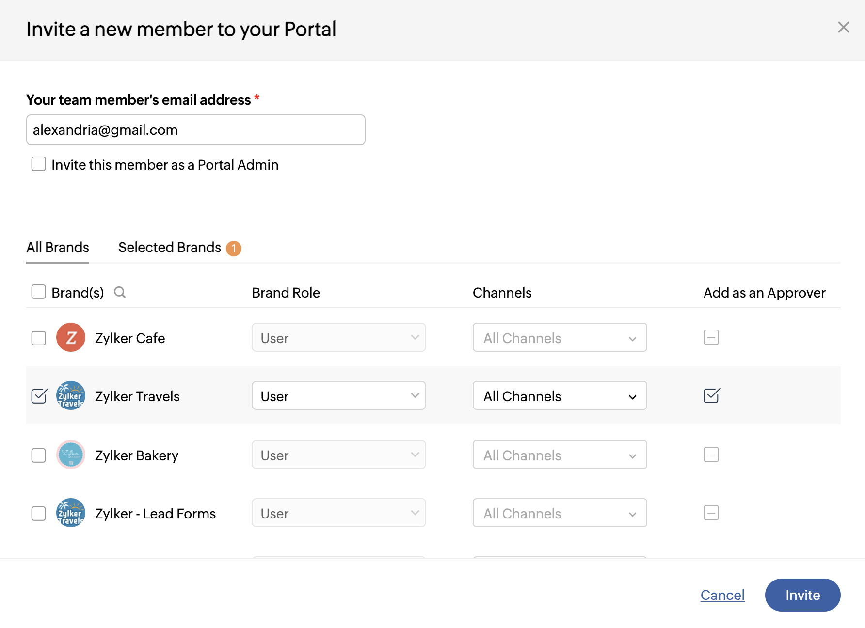Switch to the Selected Brands tab

pos(170,248)
